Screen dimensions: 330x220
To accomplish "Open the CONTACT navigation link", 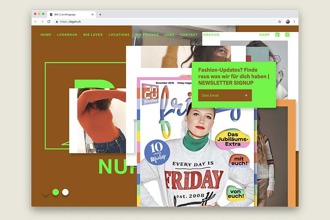I will point(189,35).
